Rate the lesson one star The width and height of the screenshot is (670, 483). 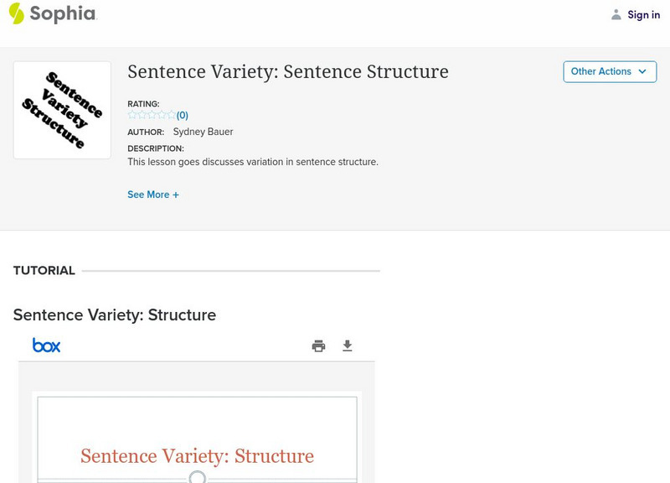(x=132, y=115)
